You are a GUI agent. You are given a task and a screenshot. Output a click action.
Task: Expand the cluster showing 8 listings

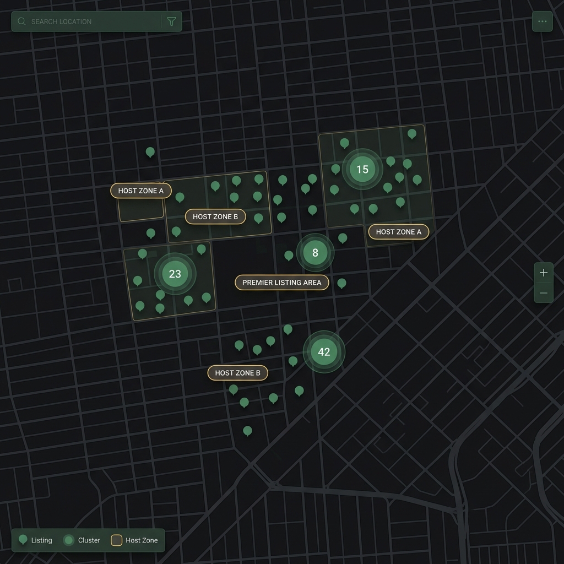click(x=315, y=252)
